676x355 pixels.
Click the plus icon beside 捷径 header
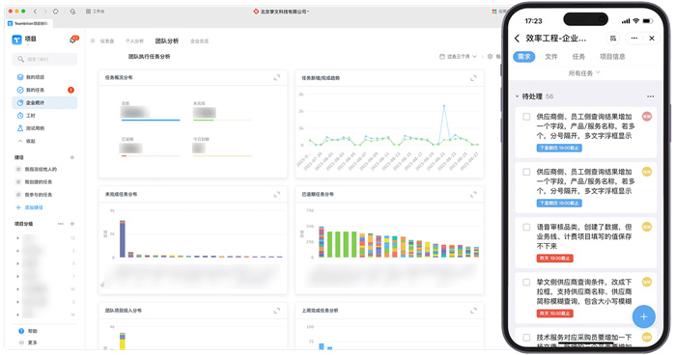tap(72, 157)
